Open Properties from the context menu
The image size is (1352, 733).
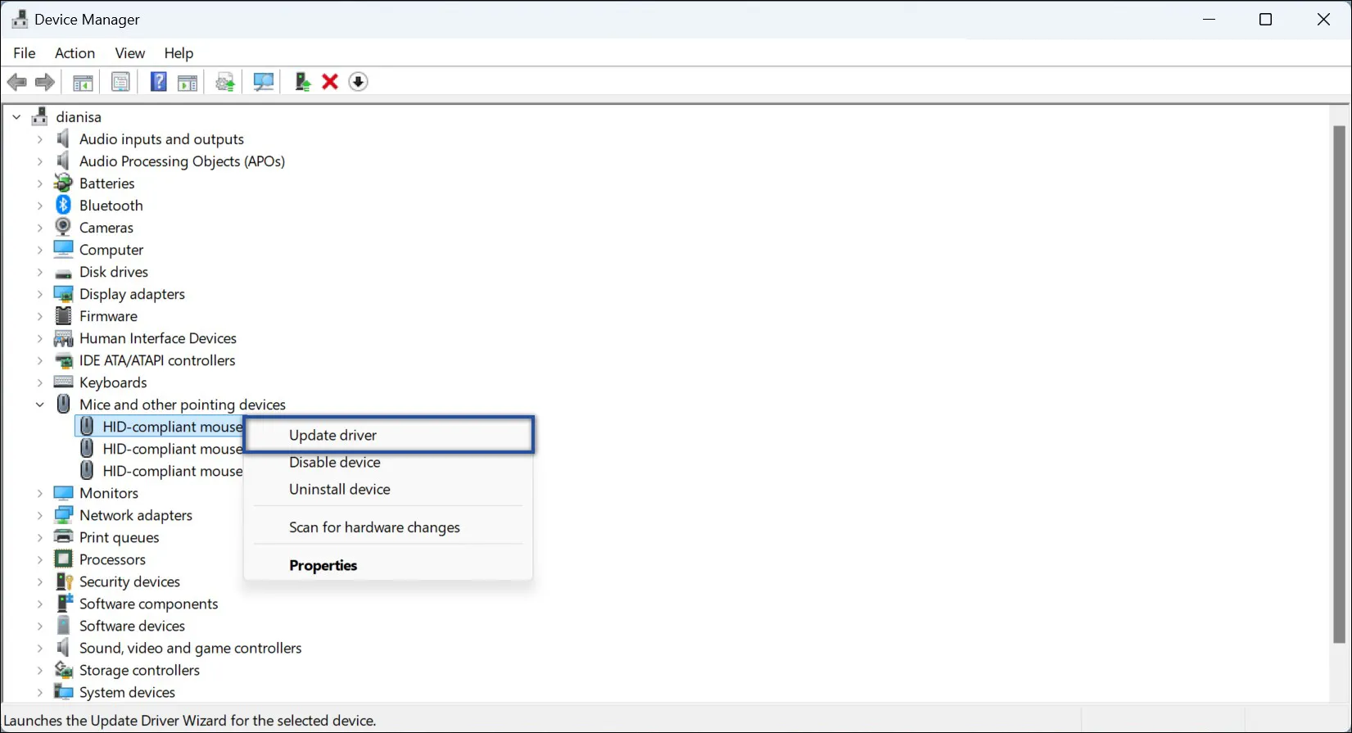323,565
